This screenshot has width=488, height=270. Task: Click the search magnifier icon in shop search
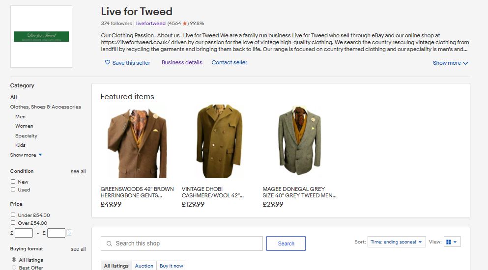click(109, 243)
